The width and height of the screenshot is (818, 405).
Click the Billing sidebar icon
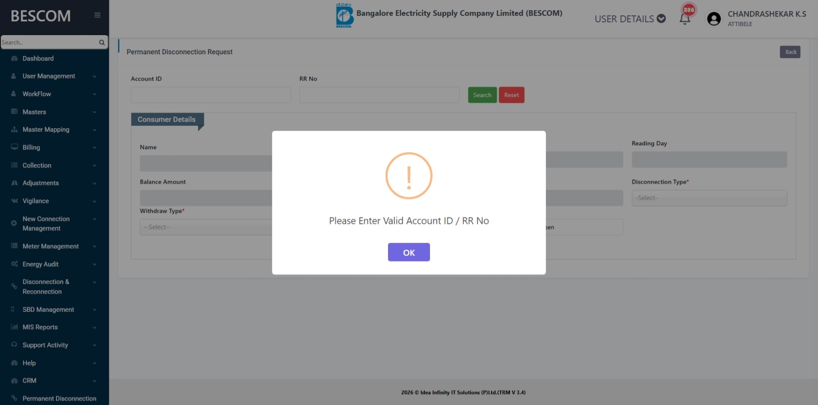tap(14, 147)
